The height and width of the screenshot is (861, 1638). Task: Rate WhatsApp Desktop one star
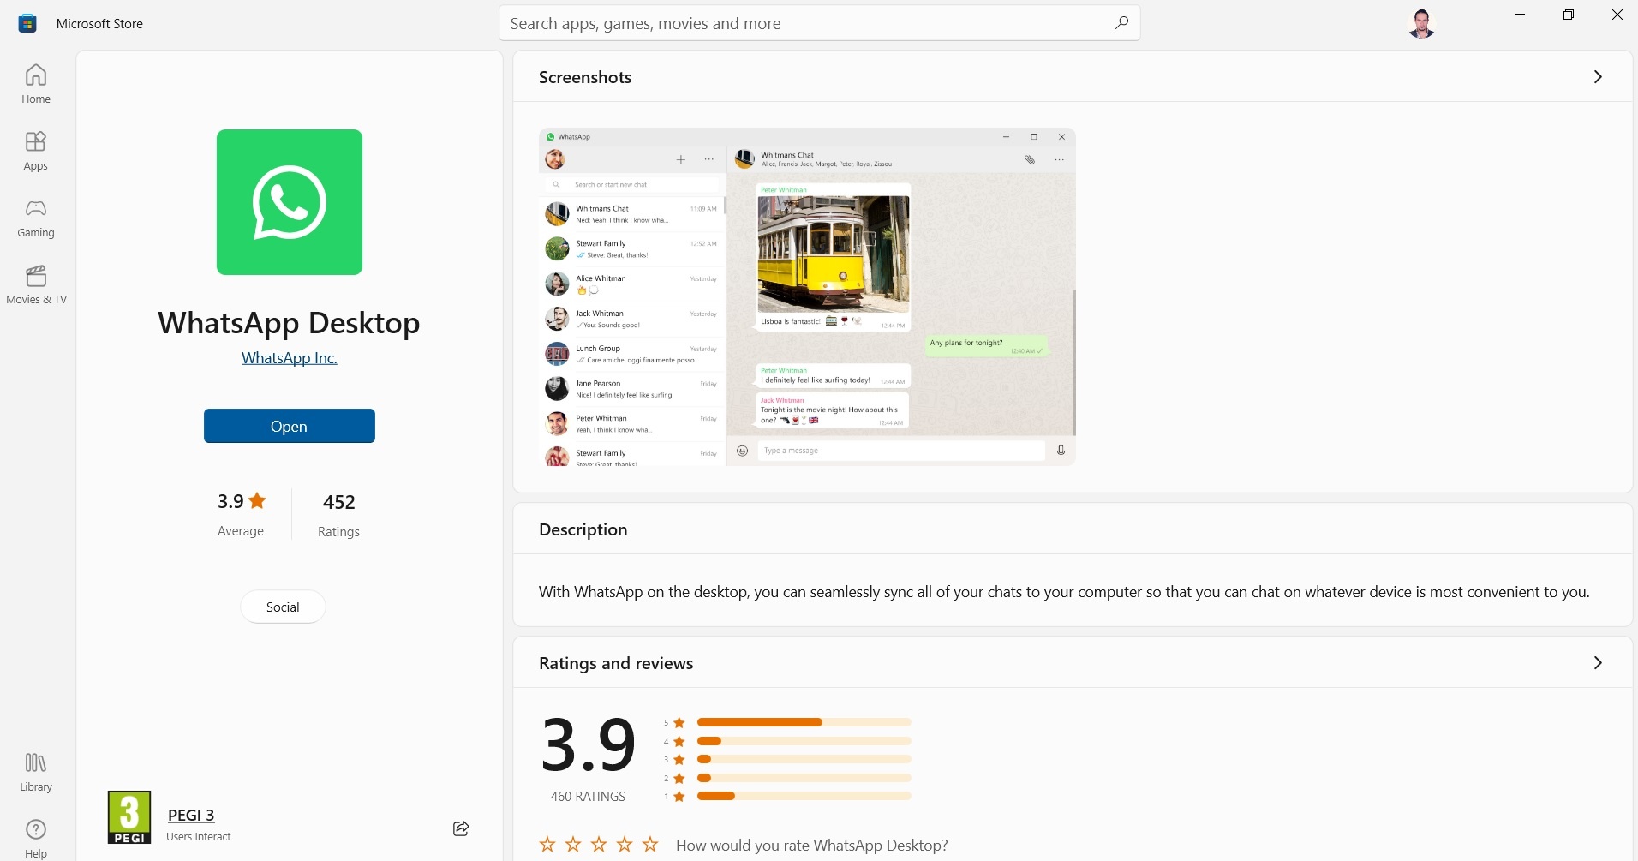click(547, 845)
